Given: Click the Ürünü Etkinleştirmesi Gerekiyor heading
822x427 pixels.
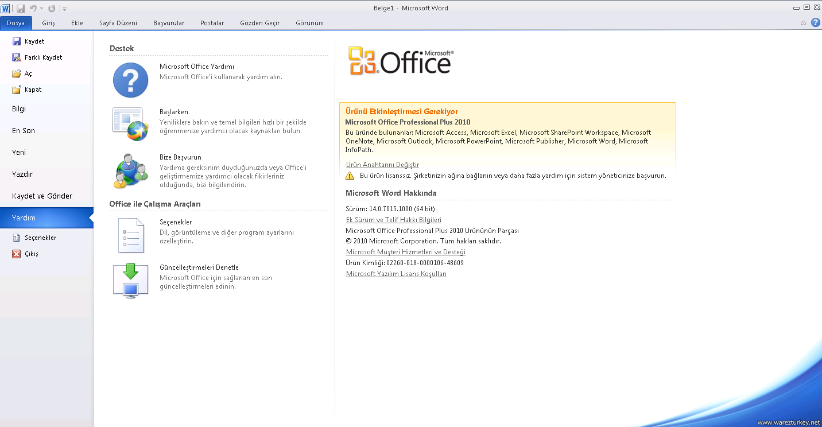Looking at the screenshot, I should [x=402, y=112].
